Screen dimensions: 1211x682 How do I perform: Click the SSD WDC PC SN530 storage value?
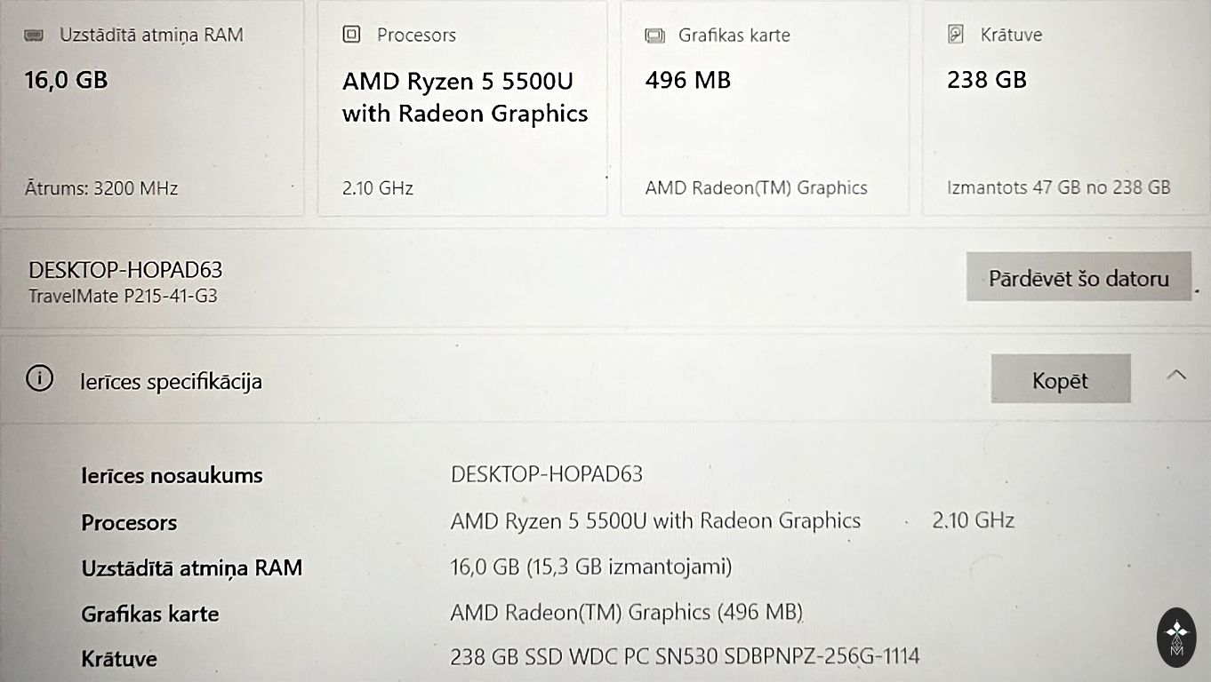(685, 657)
